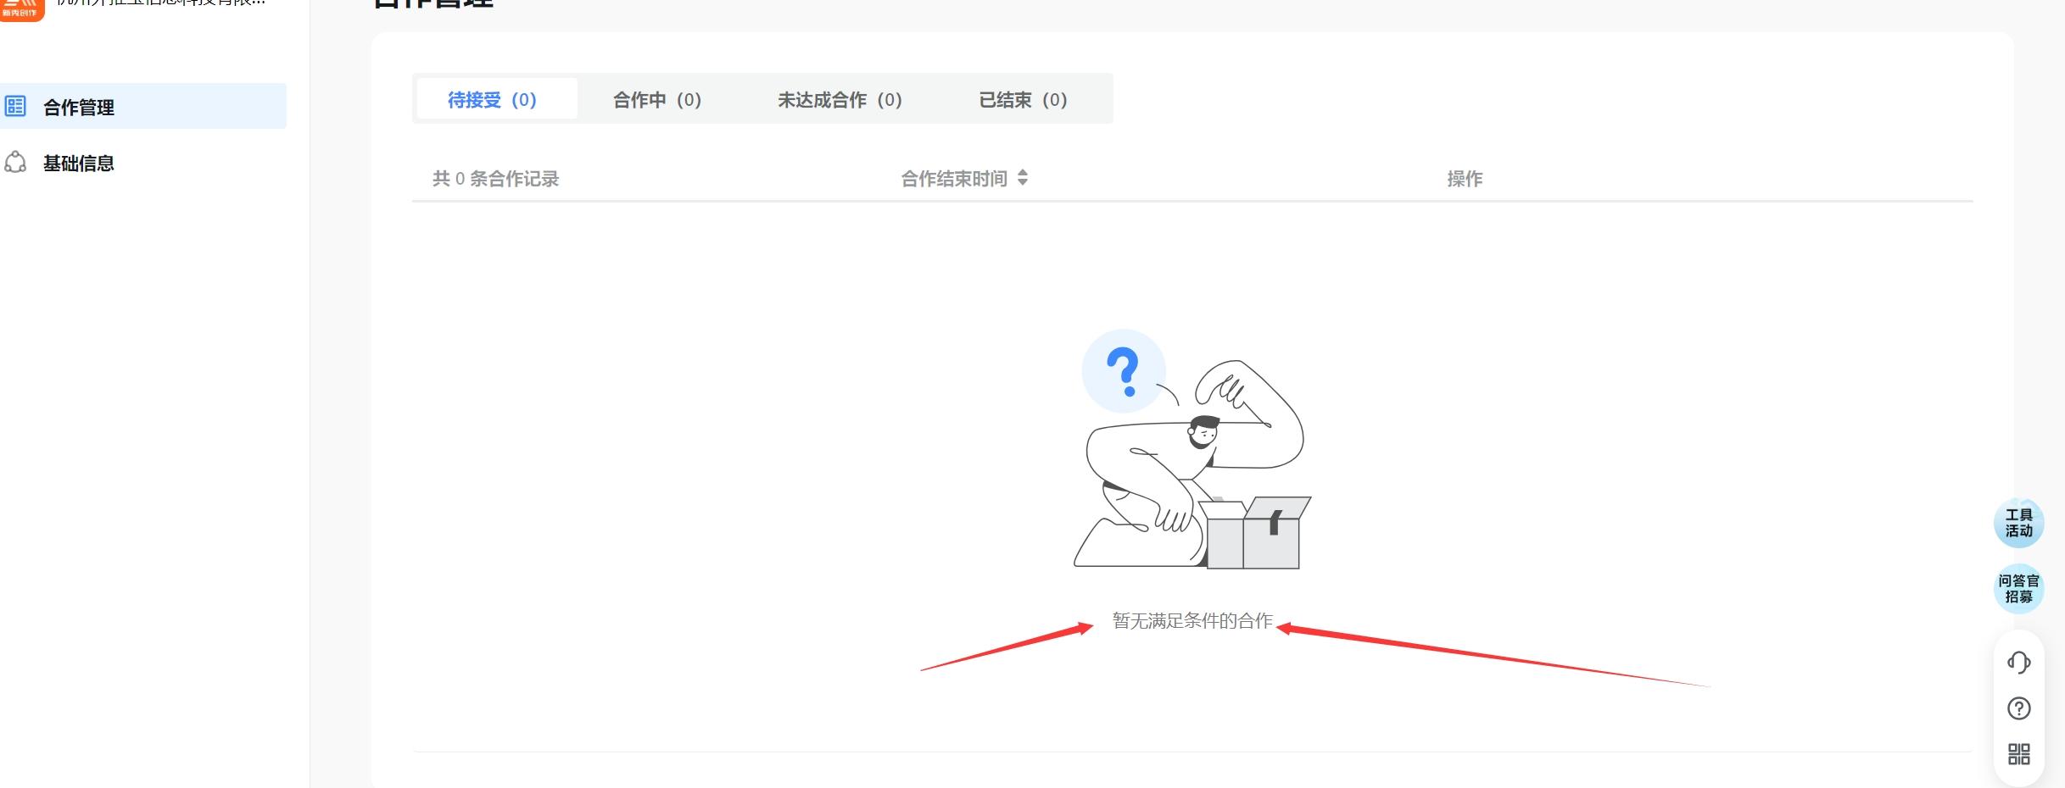This screenshot has width=2065, height=788.
Task: Click the help question mark icon
Action: coord(2018,708)
